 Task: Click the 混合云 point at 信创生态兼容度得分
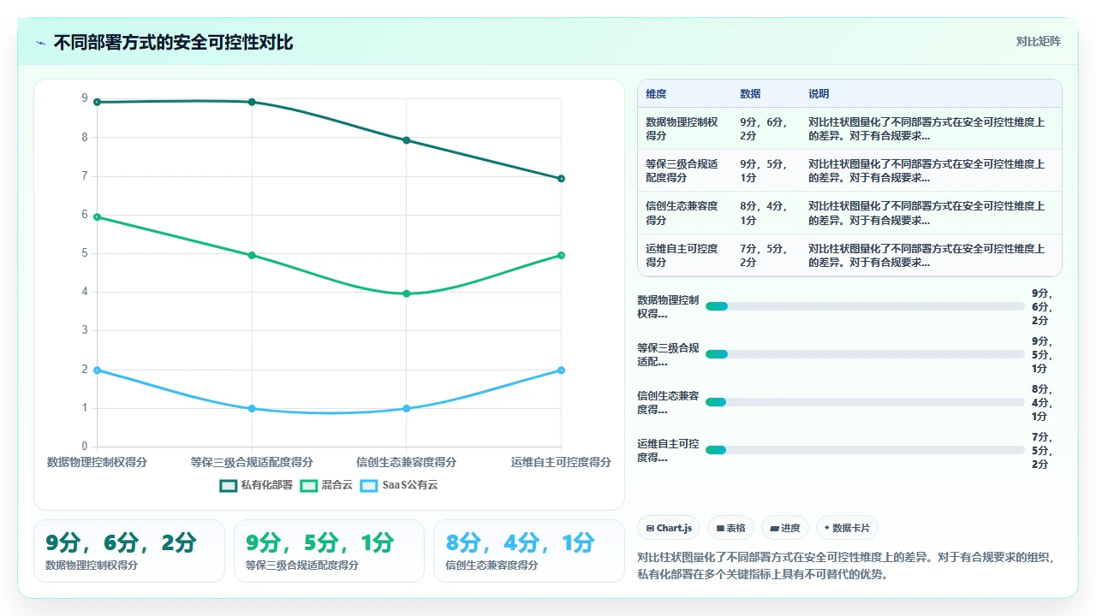click(x=407, y=293)
